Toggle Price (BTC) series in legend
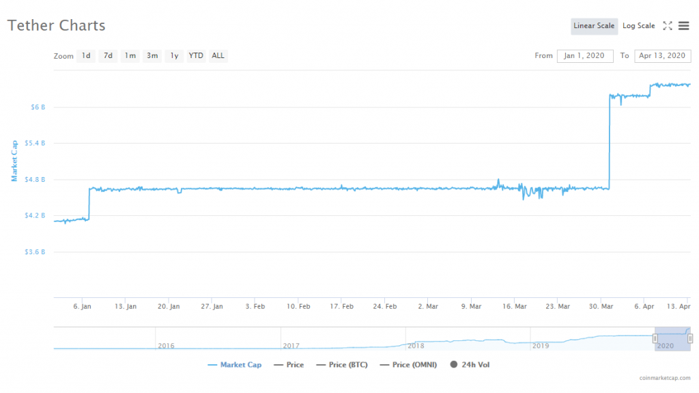699x393 pixels. [343, 365]
